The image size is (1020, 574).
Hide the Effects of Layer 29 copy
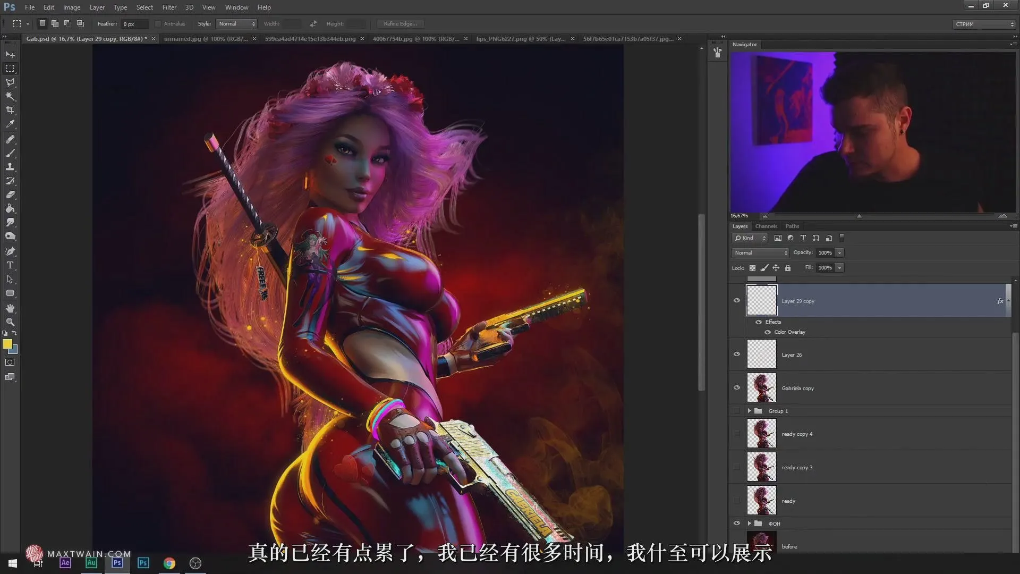[759, 322]
